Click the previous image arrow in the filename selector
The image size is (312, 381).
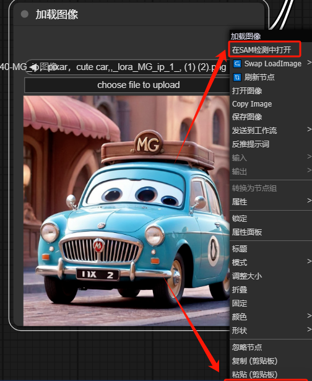(33, 67)
